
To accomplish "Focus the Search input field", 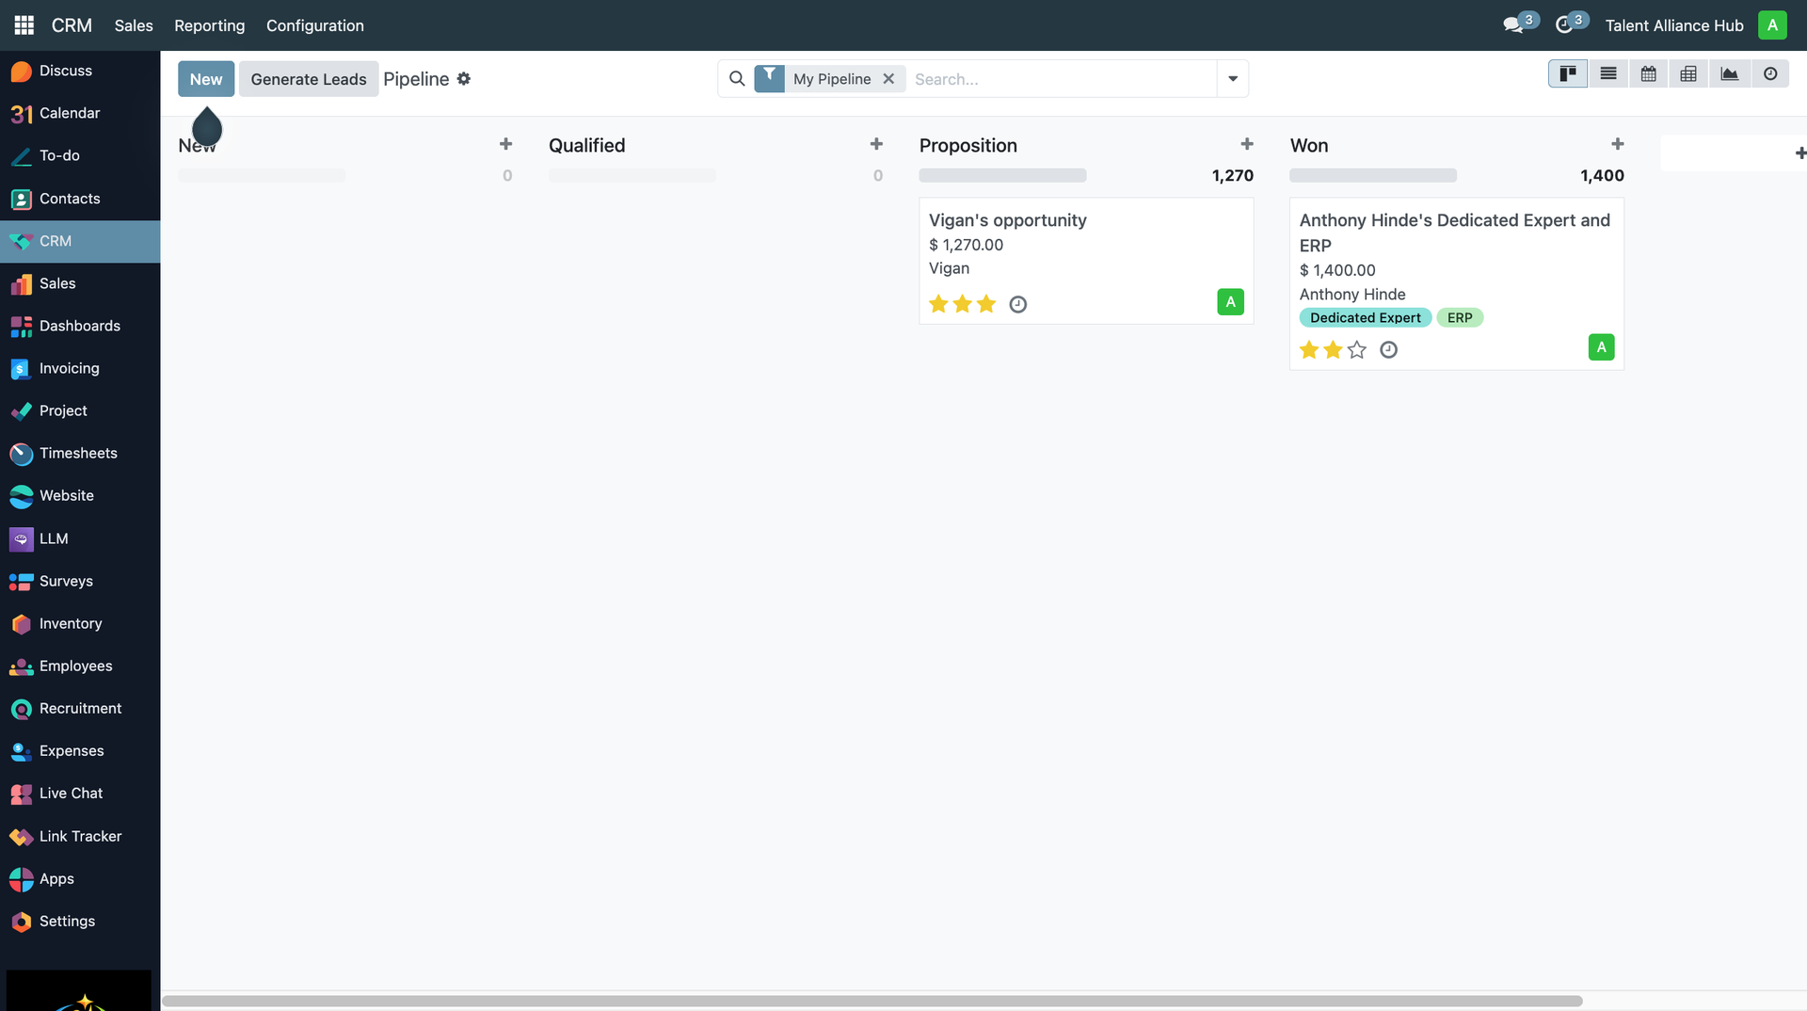I will click(1059, 79).
